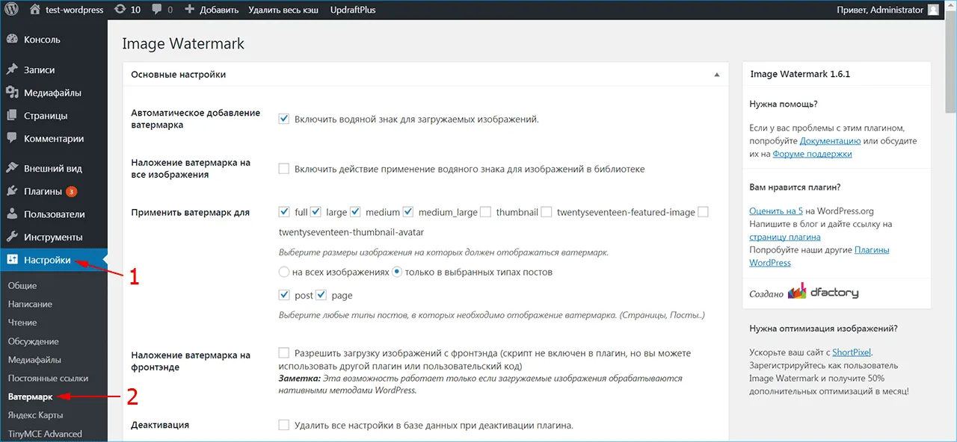957x442 pixels.
Task: Click the test-wordpress site name
Action: tap(75, 10)
